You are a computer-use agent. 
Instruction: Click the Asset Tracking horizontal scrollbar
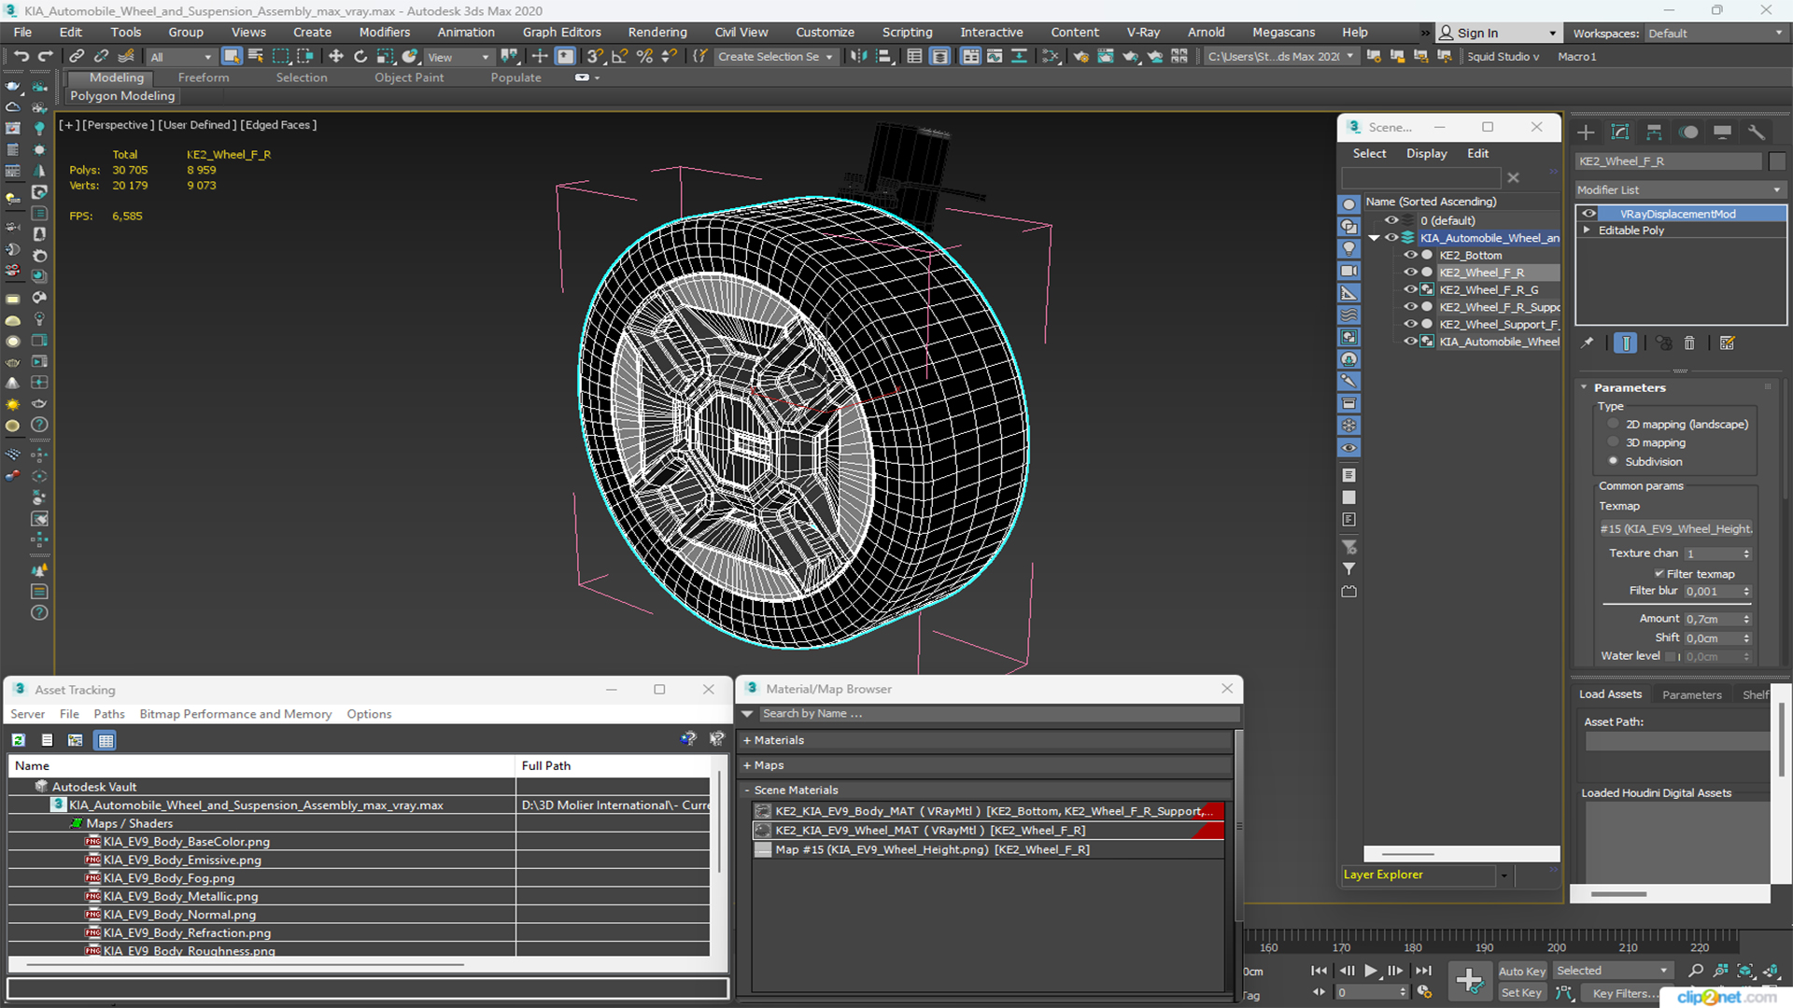click(245, 964)
